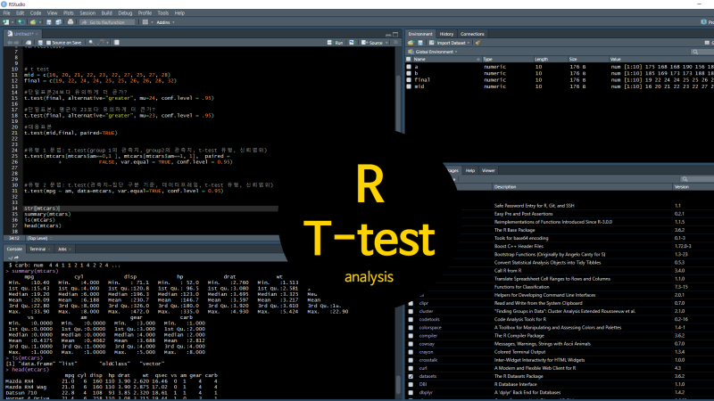Open an existing file with the folder icon
This screenshot has width=714, height=401.
click(33, 21)
